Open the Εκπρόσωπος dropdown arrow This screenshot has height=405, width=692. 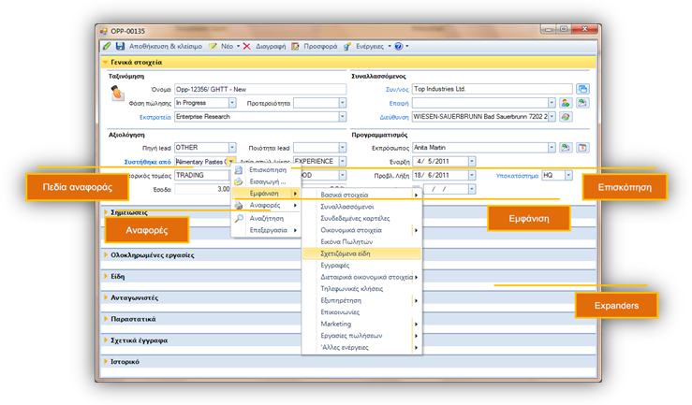point(552,148)
